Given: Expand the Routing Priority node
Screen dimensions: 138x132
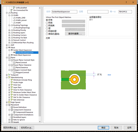Looking at the screenshot, I should [x=9, y=30].
